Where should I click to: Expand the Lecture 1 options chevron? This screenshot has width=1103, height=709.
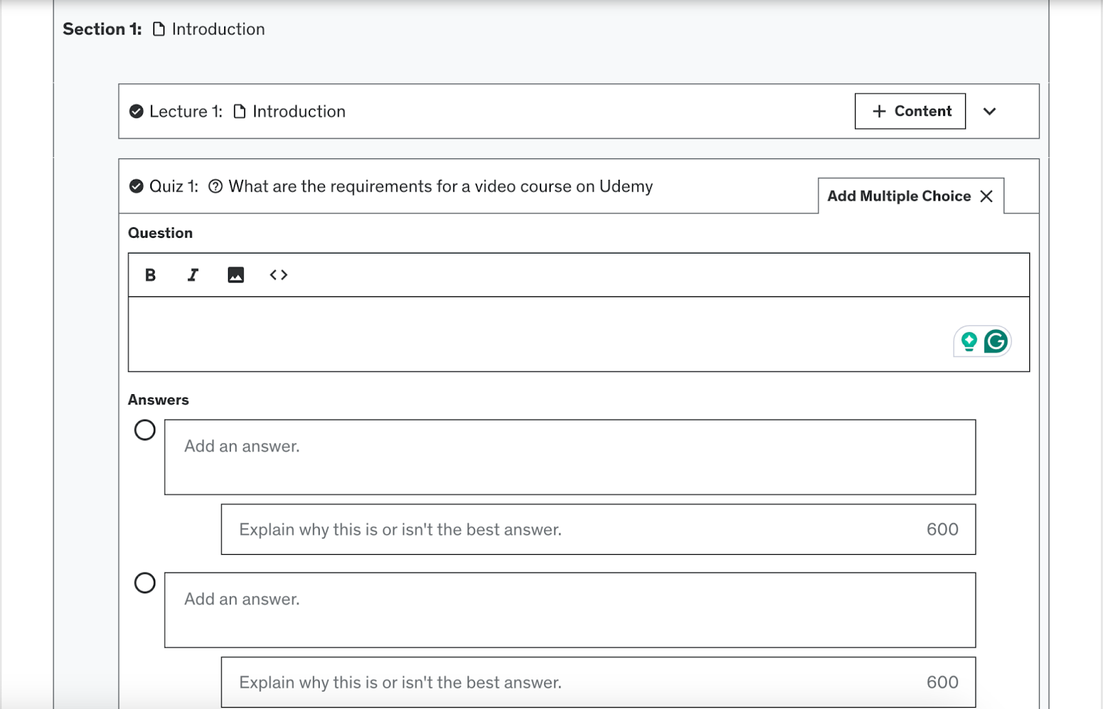click(x=991, y=111)
